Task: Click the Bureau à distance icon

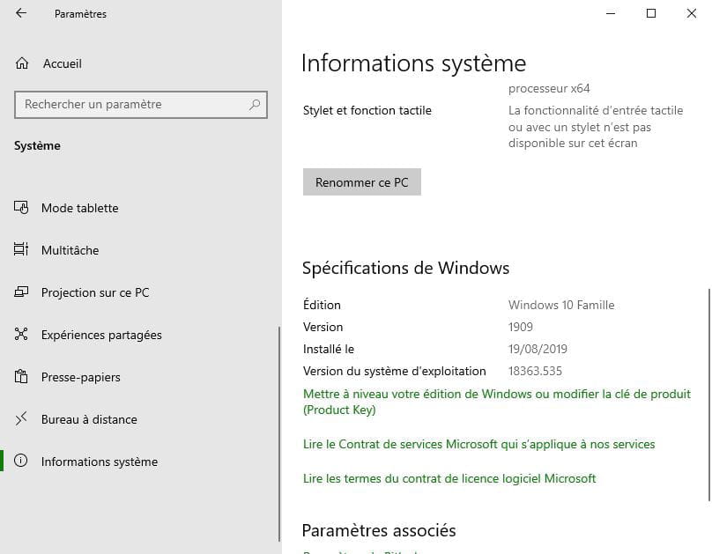Action: click(x=21, y=418)
